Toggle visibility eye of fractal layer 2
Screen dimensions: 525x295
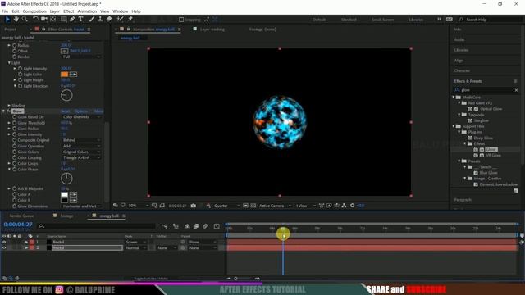(4, 247)
